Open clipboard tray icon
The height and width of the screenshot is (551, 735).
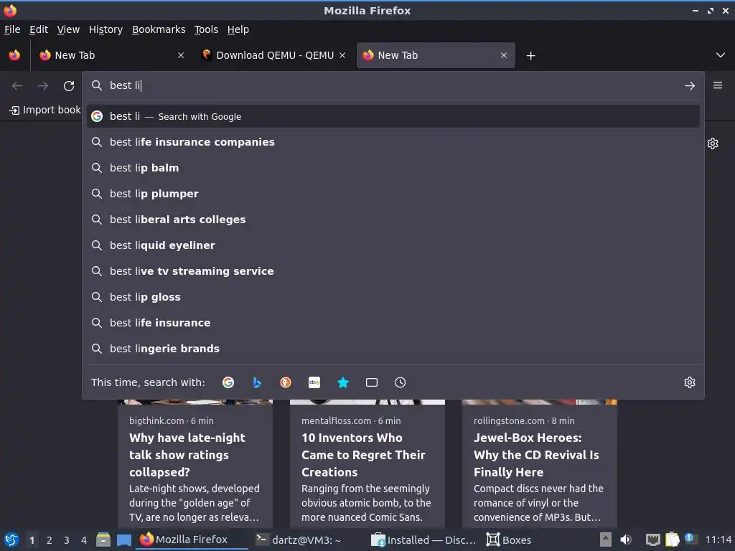coord(672,540)
